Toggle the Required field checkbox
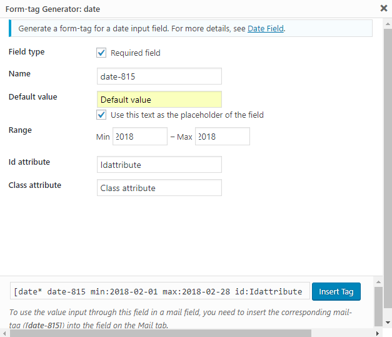The image size is (392, 337). (x=101, y=53)
